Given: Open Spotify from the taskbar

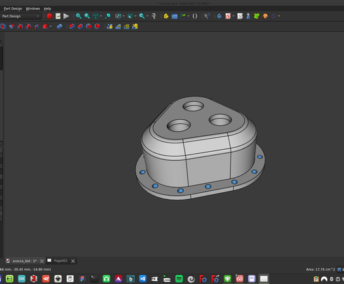Looking at the screenshot, I should tap(179, 279).
